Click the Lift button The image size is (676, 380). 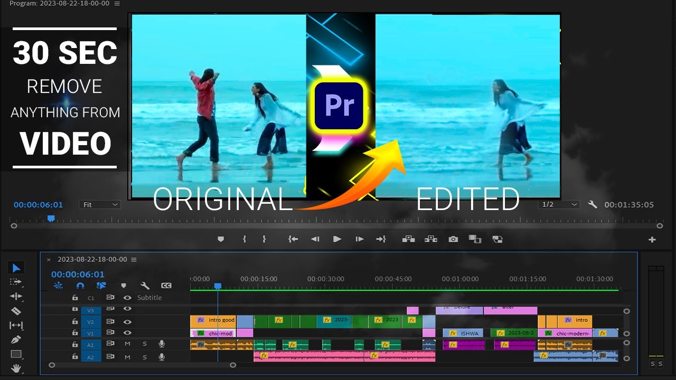[x=408, y=239]
